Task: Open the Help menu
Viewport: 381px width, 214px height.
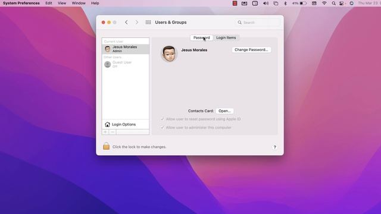Action: tap(95, 3)
